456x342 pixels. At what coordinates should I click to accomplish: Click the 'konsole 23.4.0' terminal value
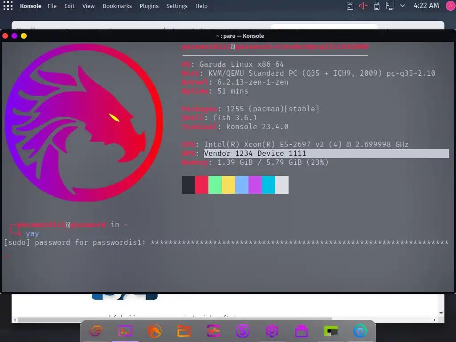(257, 127)
